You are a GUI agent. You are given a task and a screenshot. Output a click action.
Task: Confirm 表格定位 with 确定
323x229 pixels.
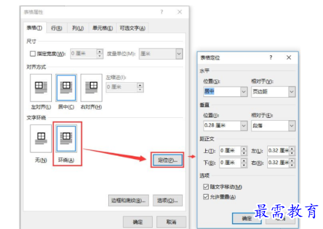coord(247,218)
